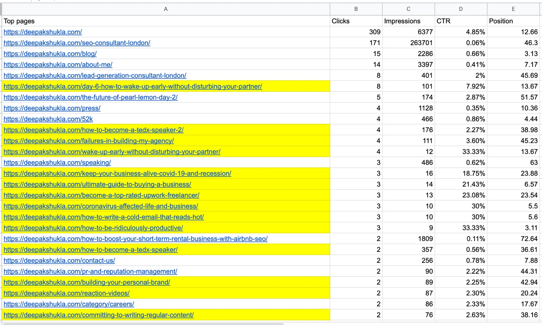542x325 pixels.
Task: Open the seo-consultant-london link
Action: [77, 43]
